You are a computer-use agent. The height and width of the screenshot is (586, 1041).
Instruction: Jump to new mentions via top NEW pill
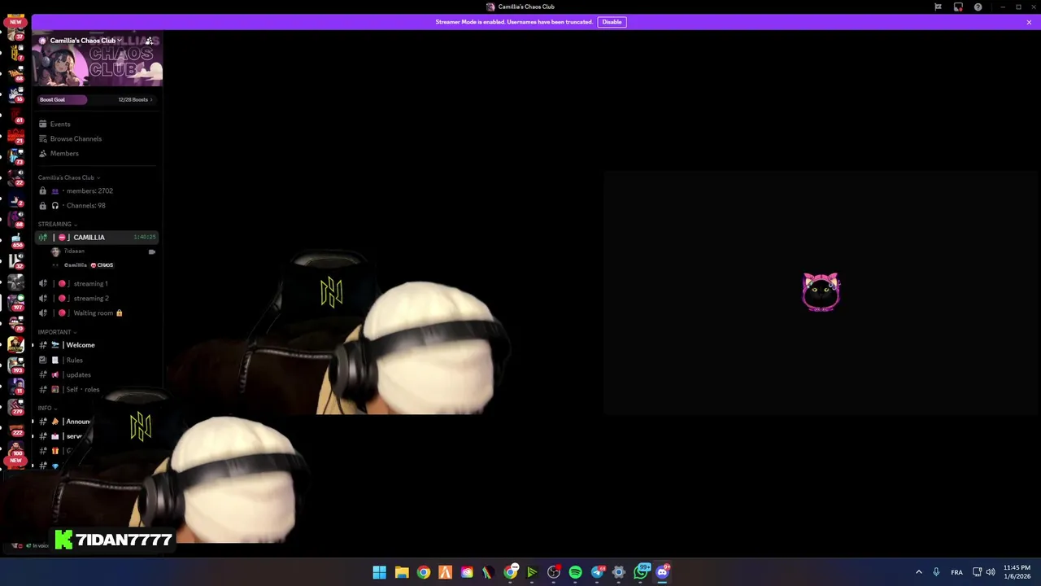pos(15,22)
